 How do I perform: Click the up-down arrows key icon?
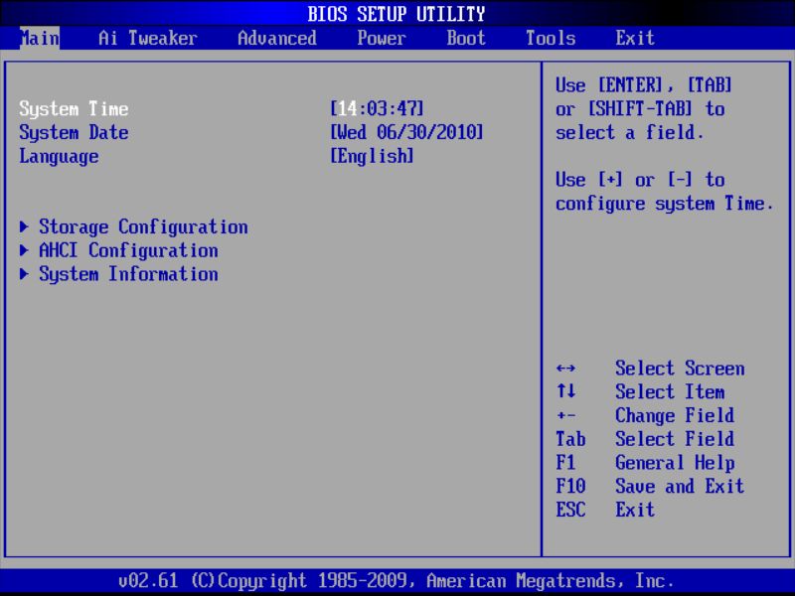565,391
